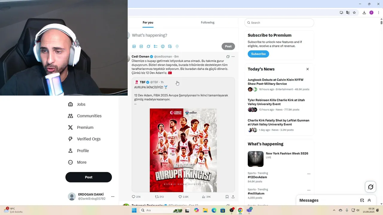Open account menu dots beside ERDOGAN DANKİ
The width and height of the screenshot is (383, 215).
pos(113,196)
